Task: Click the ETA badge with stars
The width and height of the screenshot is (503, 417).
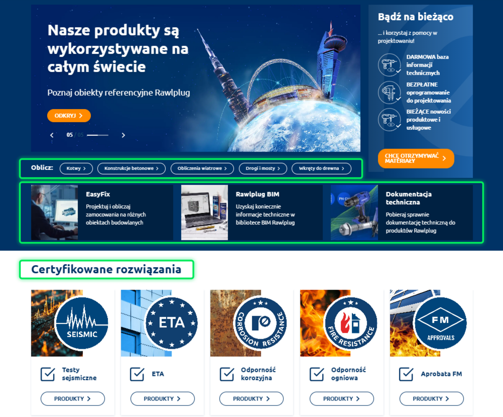Action: coord(171,323)
